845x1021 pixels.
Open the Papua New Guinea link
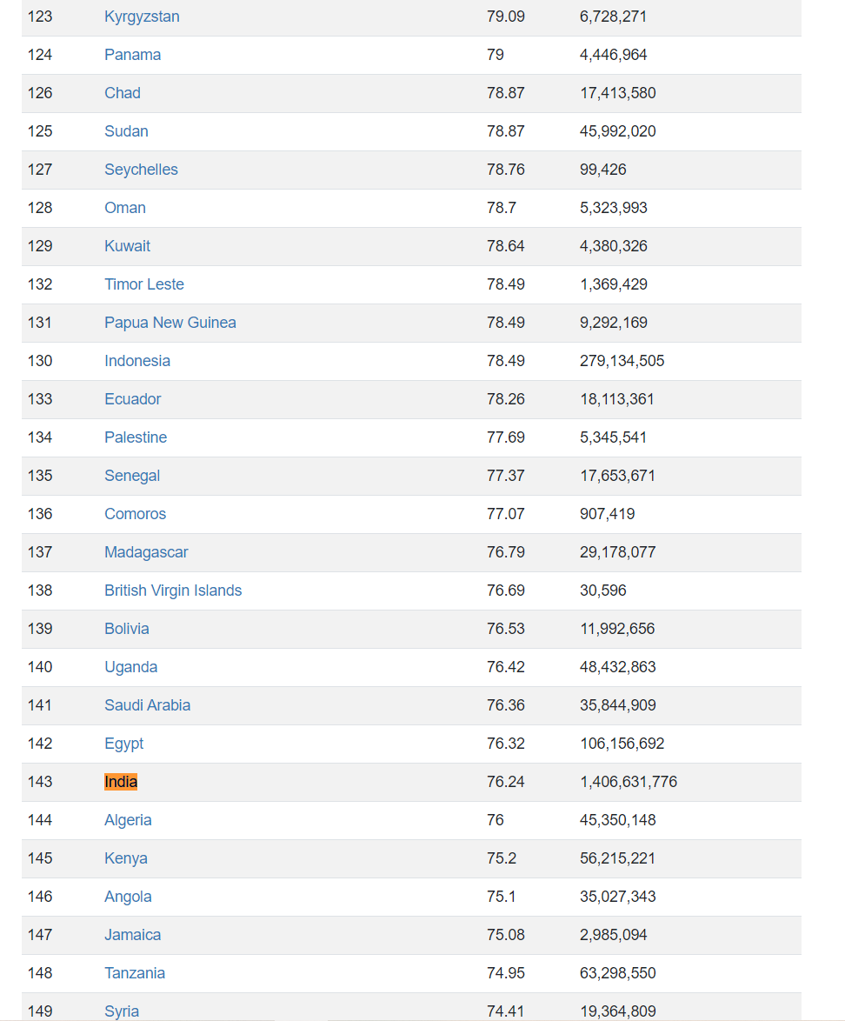coord(170,323)
